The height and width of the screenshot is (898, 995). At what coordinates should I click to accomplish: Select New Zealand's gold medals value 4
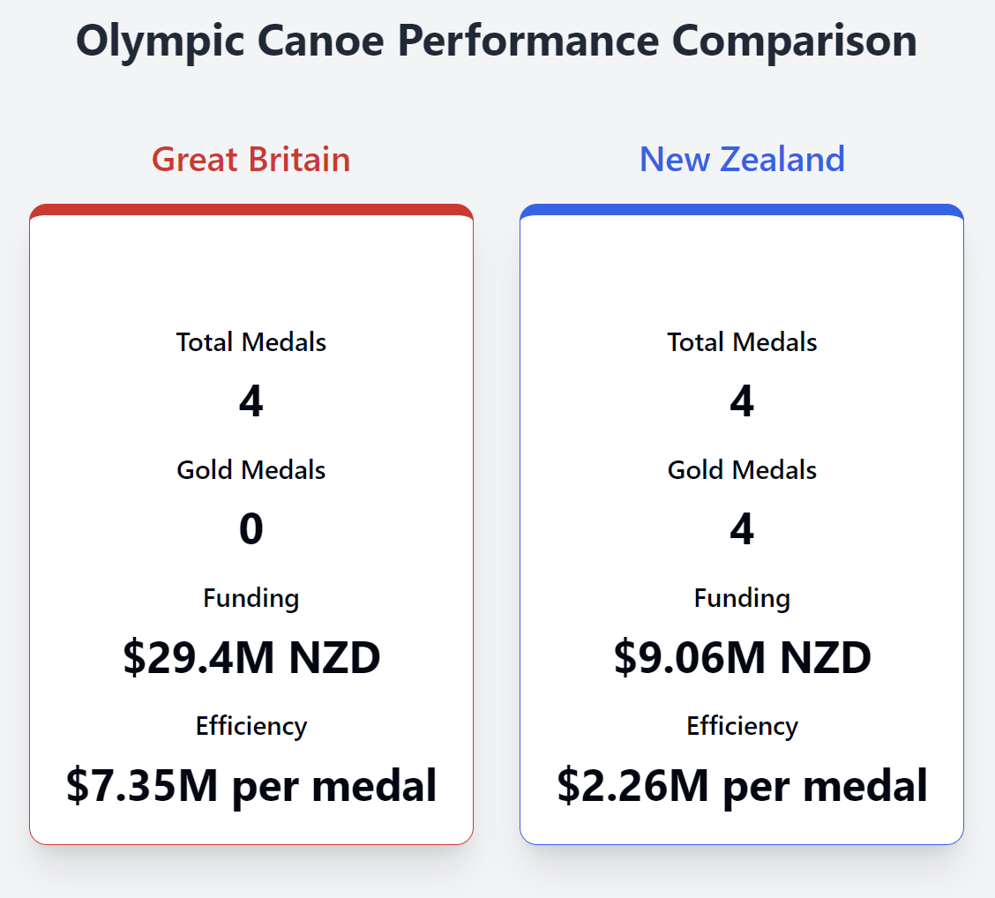click(x=742, y=530)
